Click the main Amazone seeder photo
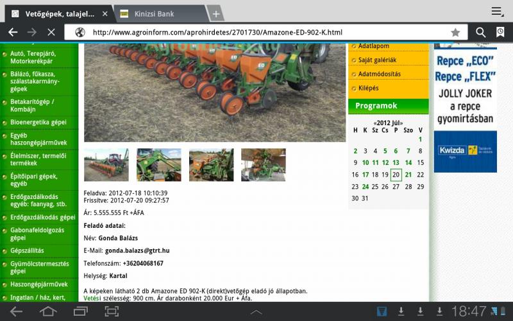Image resolution: width=513 pixels, height=321 pixels. click(x=215, y=92)
